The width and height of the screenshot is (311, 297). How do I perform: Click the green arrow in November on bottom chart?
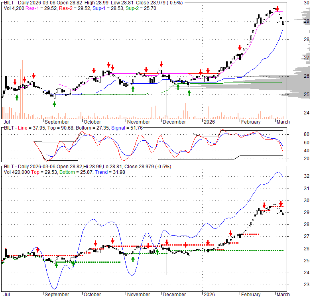point(133,258)
